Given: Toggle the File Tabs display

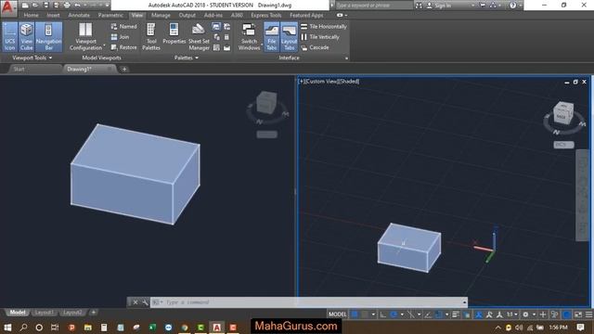Looking at the screenshot, I should click(272, 37).
